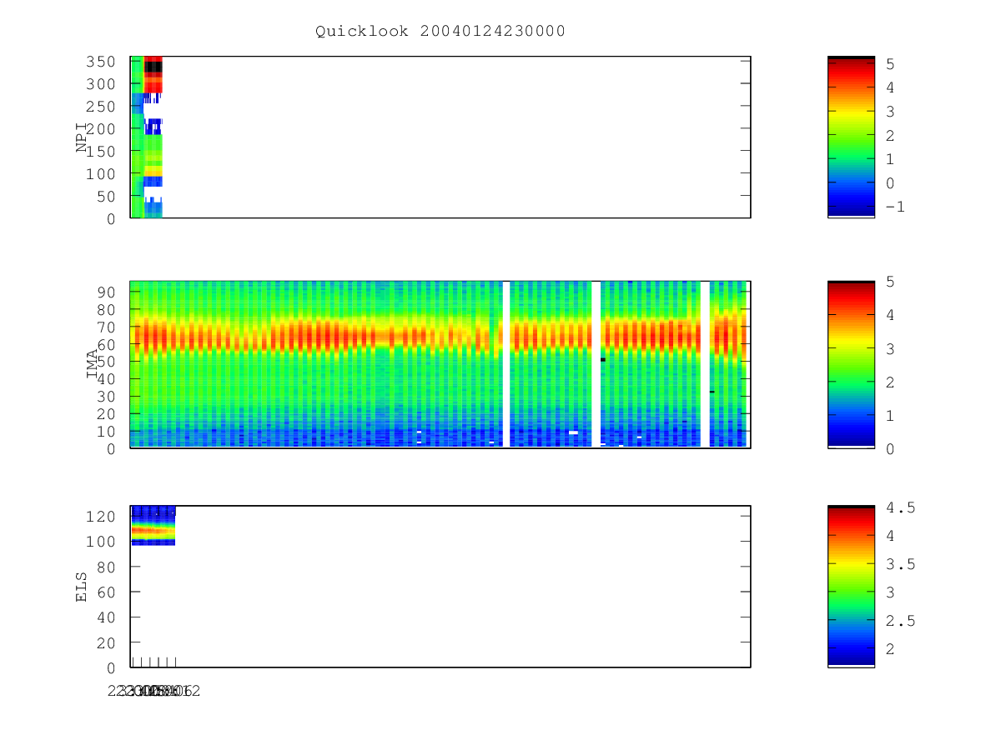The height and width of the screenshot is (750, 1001).
Task: Select the NPI y-axis label
Action: tap(82, 138)
